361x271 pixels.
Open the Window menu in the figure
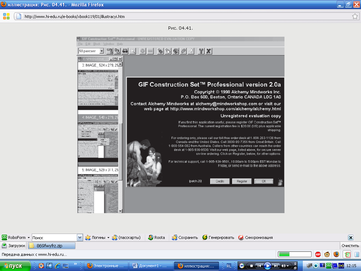(x=109, y=44)
